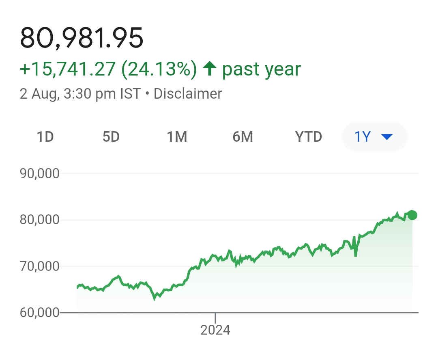438x350 pixels.
Task: Click the 60,000 y-axis label
Action: click(40, 313)
